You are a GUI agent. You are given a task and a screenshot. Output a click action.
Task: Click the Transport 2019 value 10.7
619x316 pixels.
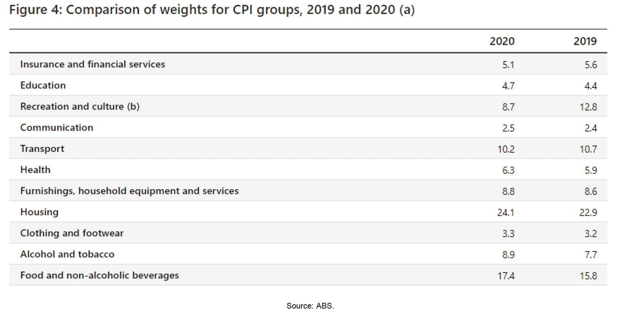point(588,149)
